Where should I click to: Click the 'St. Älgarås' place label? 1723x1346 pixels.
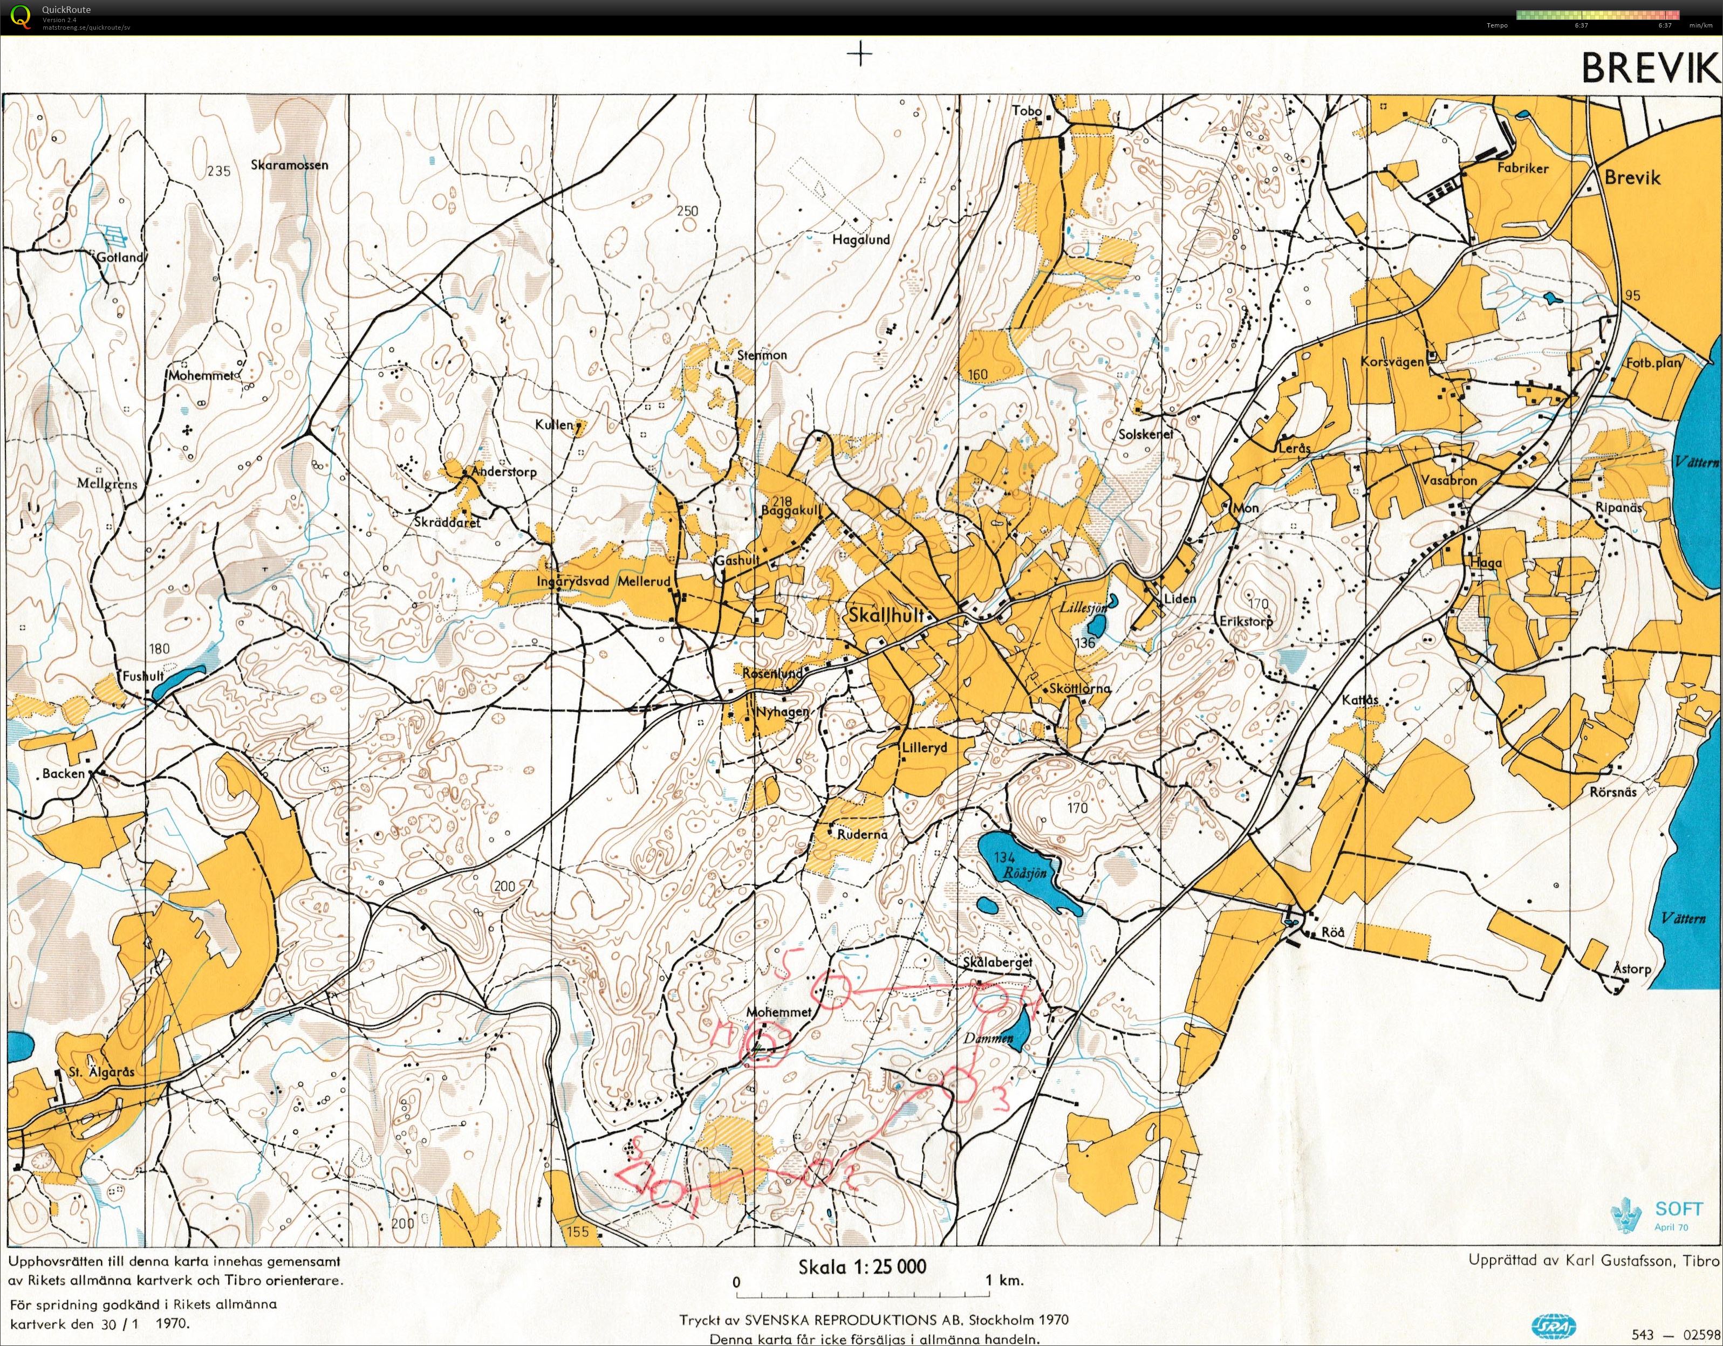pyautogui.click(x=102, y=1072)
